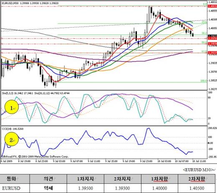Click the SilkRoad FX MetaQuotes copyright text
This screenshot has height=193, width=217.
35,157
